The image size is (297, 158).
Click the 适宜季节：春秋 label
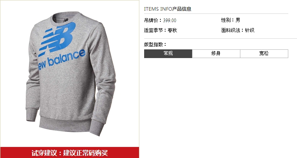(160, 30)
